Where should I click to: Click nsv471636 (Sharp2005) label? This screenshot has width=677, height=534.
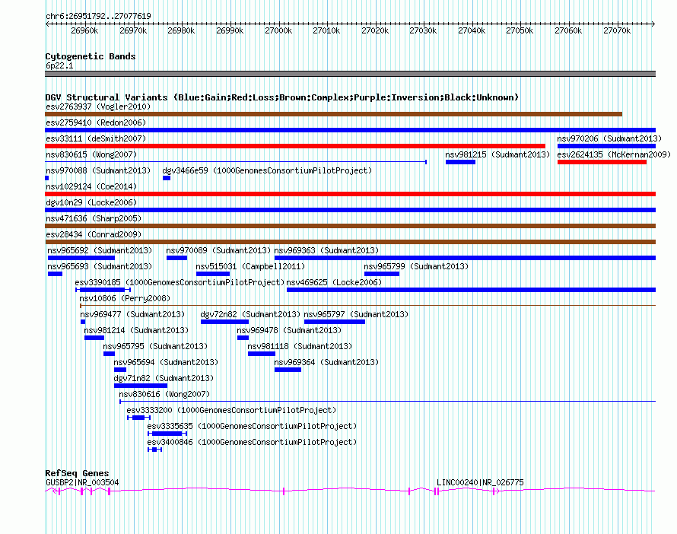coord(94,218)
